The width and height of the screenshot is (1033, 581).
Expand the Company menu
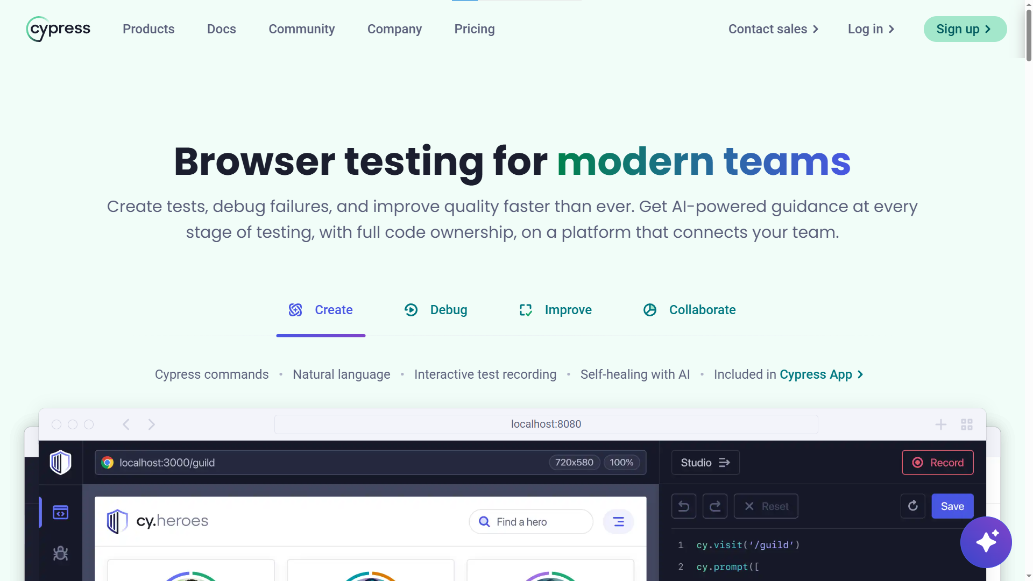tap(394, 29)
